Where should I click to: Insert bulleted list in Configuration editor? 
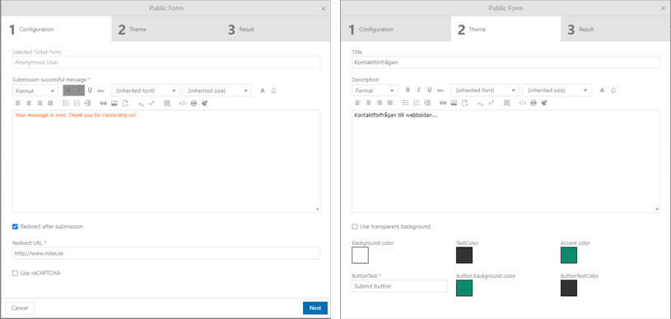pos(66,104)
